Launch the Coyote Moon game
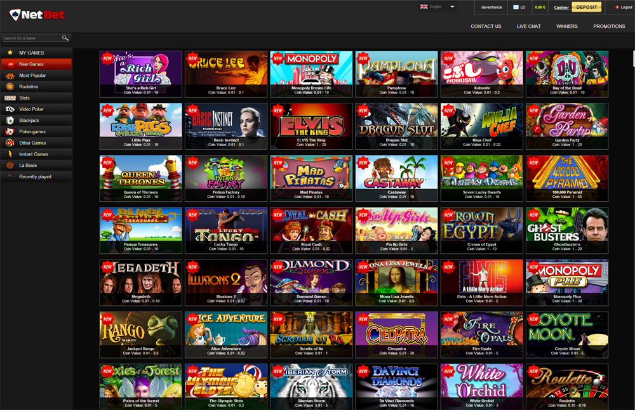Screen dimensions: 635x410 pyautogui.click(x=567, y=335)
